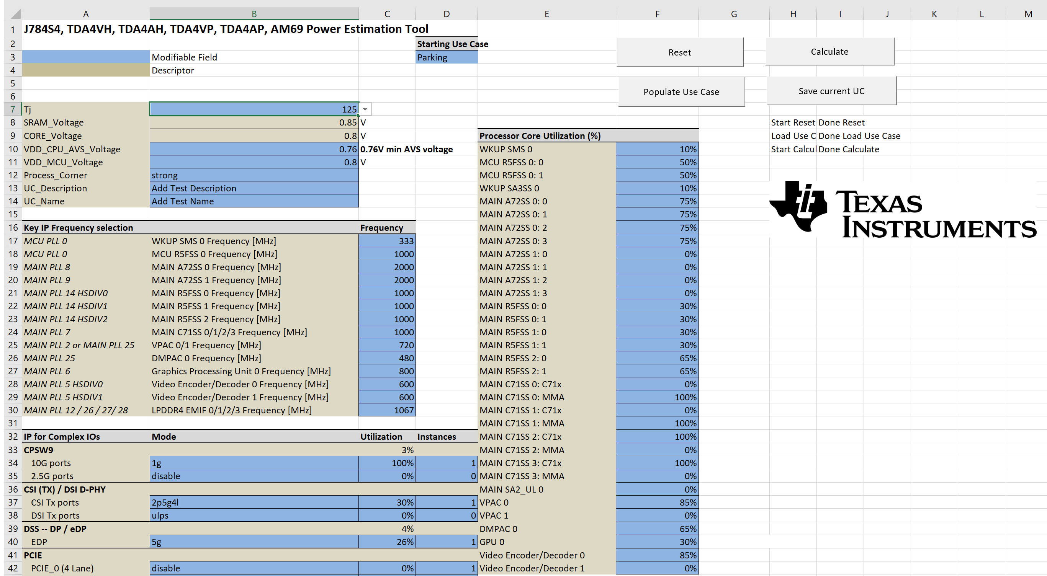This screenshot has width=1047, height=576.
Task: Select MAIN SA2_UL 0 utilization 0%
Action: pos(657,489)
